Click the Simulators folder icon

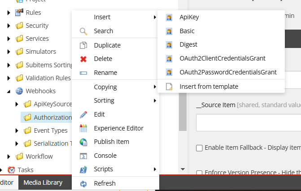tap(19, 52)
